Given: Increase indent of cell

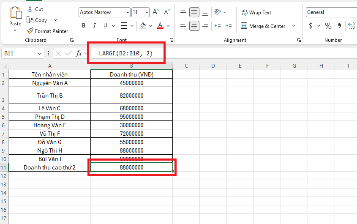Looking at the screenshot, I should [x=229, y=26].
